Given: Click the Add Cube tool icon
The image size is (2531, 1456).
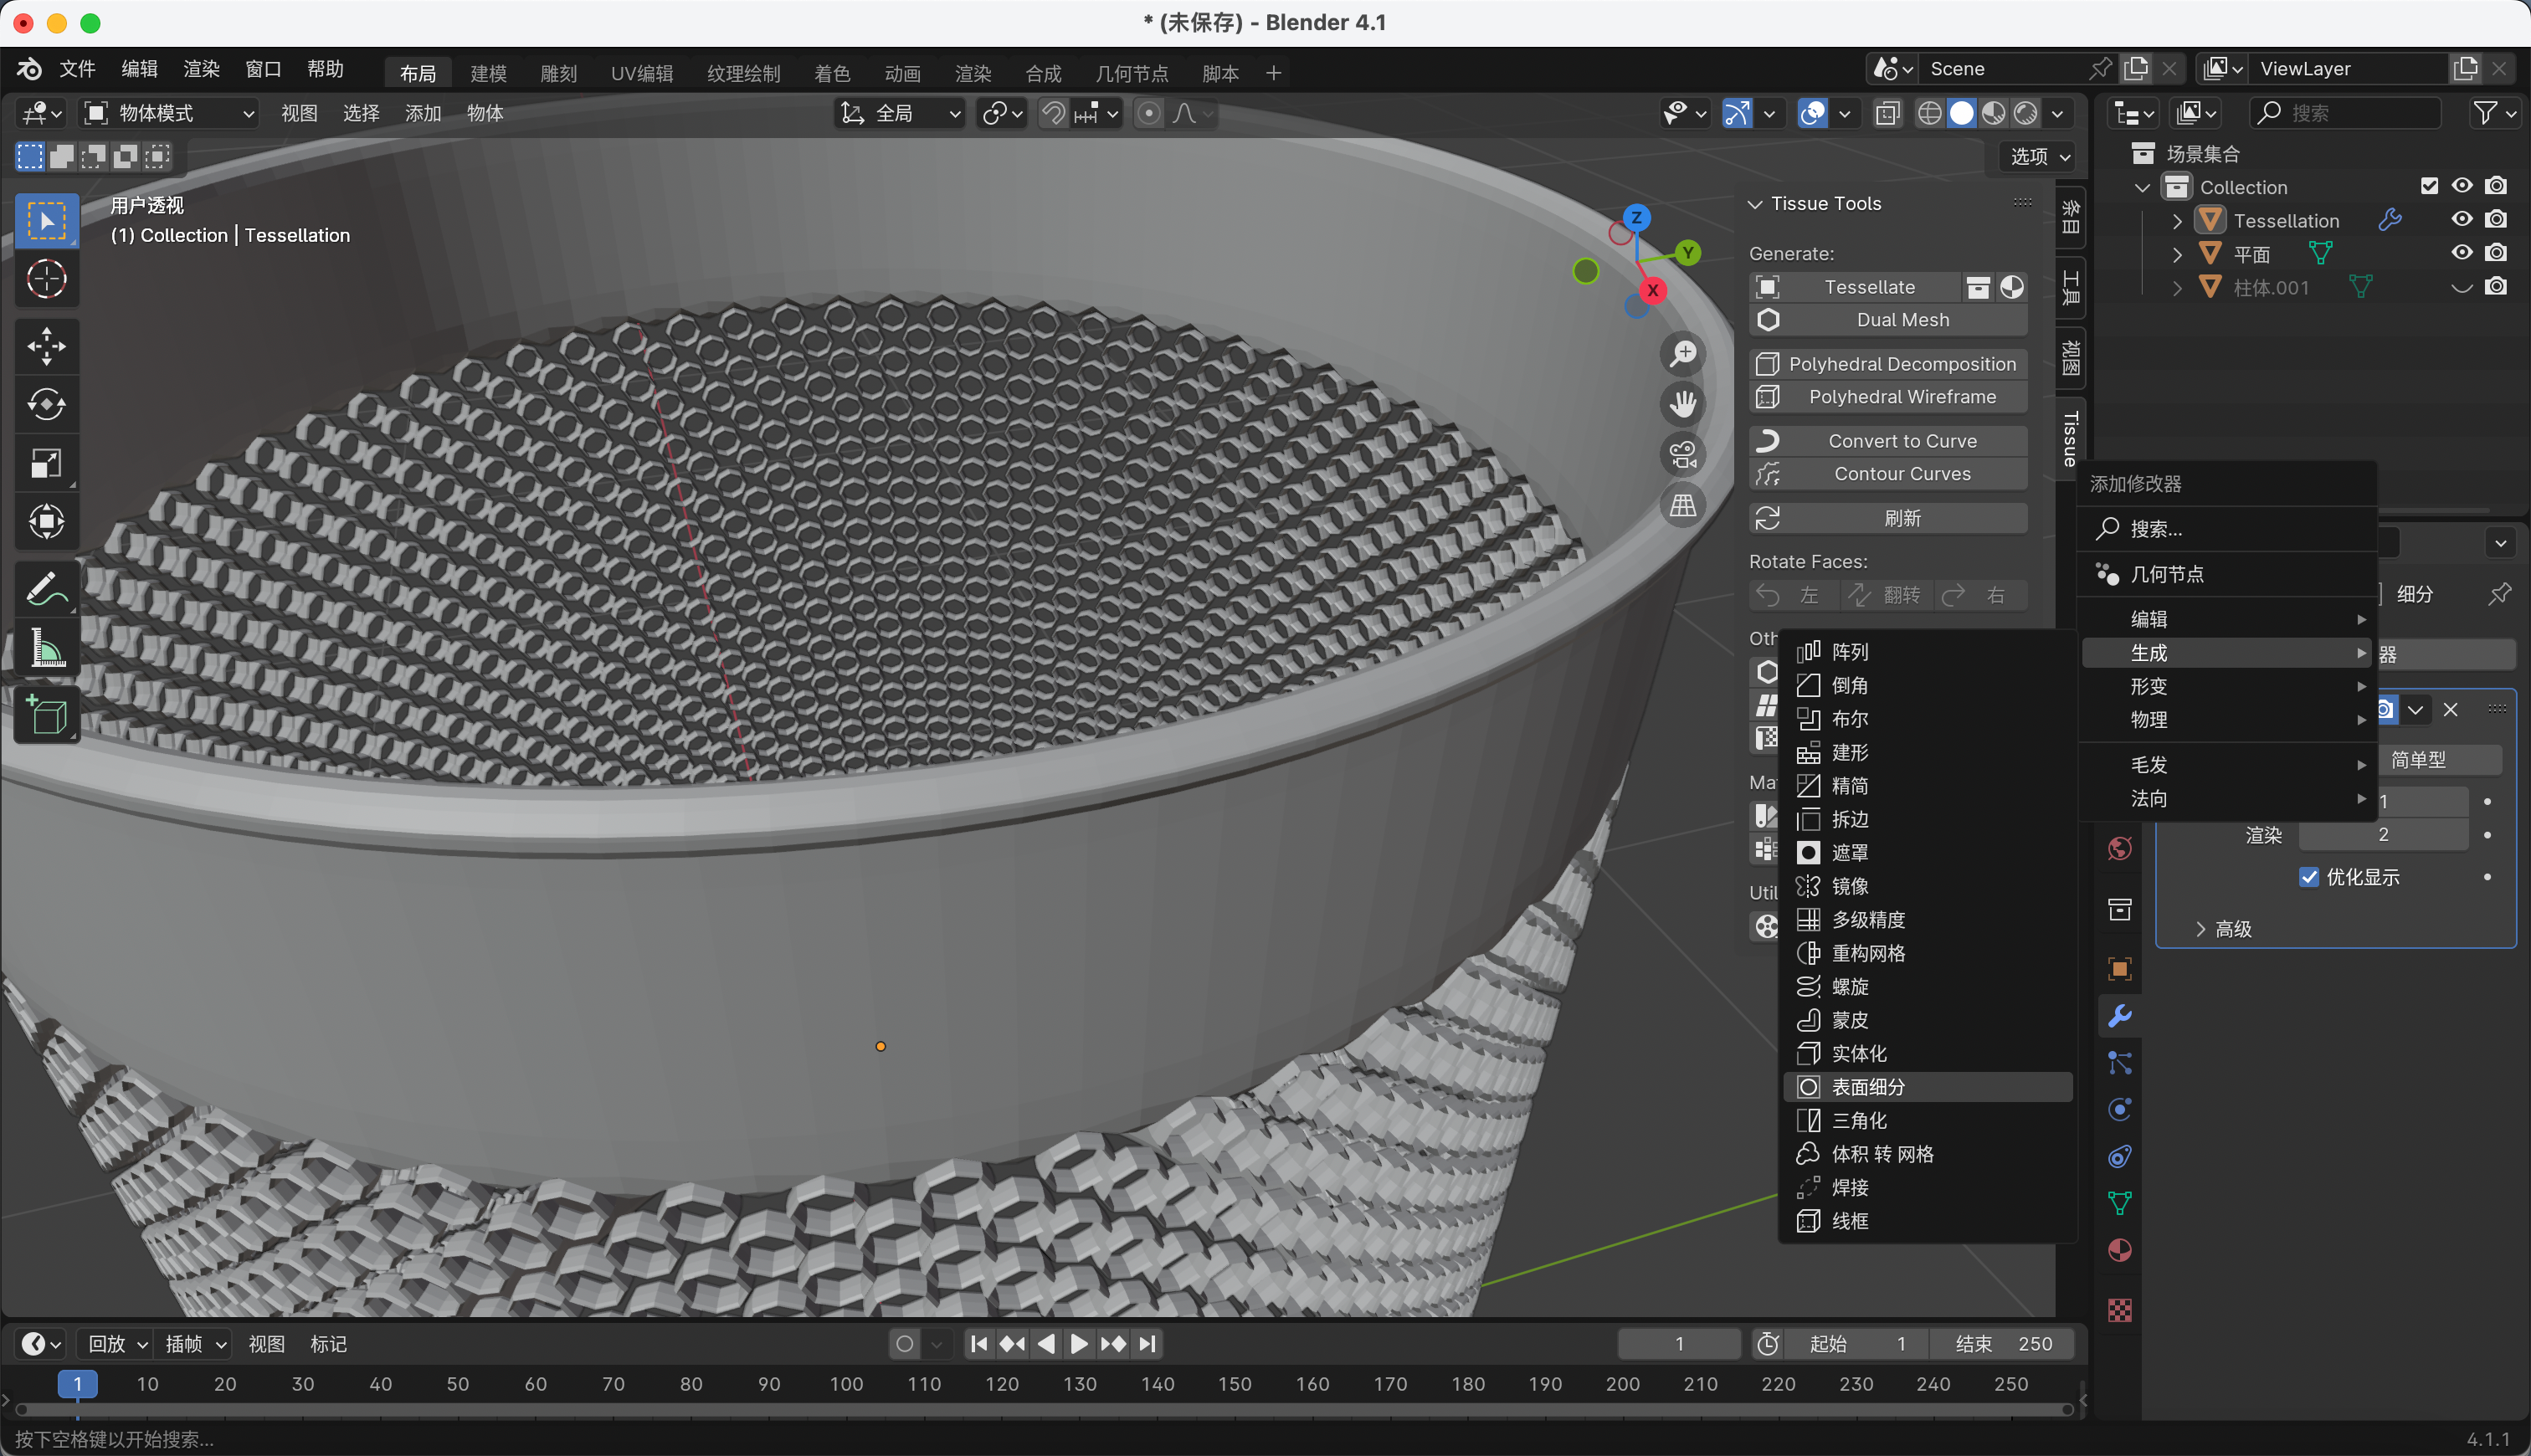Looking at the screenshot, I should click(x=46, y=716).
